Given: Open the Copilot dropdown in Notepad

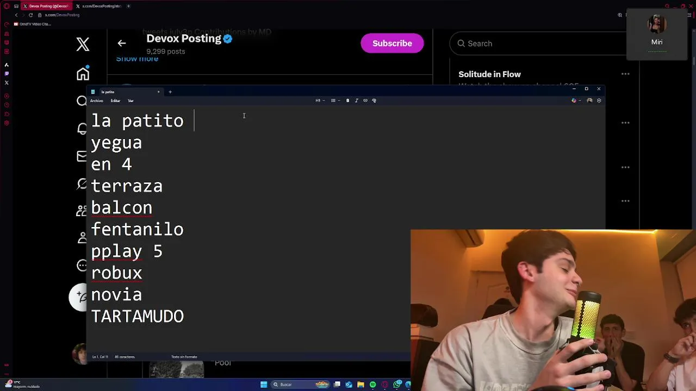Looking at the screenshot, I should (x=576, y=100).
